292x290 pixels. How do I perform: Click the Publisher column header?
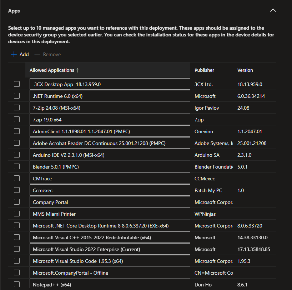pos(204,70)
